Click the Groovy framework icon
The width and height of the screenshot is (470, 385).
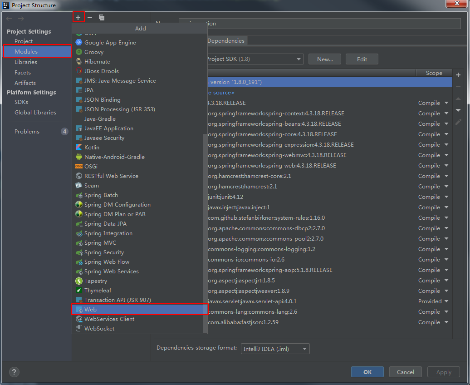[x=79, y=52]
